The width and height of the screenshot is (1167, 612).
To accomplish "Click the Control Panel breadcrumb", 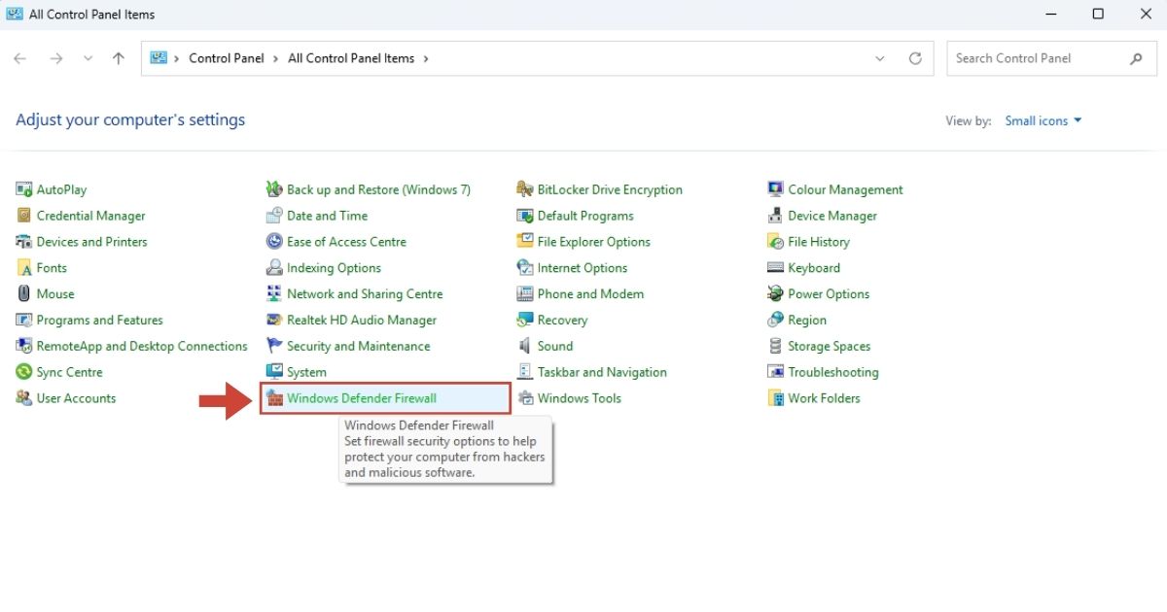I will (x=227, y=58).
